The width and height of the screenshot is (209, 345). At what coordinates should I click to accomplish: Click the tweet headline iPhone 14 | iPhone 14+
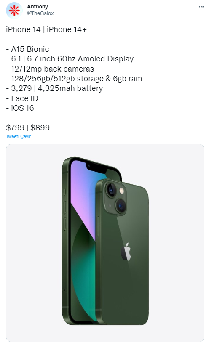pyautogui.click(x=46, y=29)
